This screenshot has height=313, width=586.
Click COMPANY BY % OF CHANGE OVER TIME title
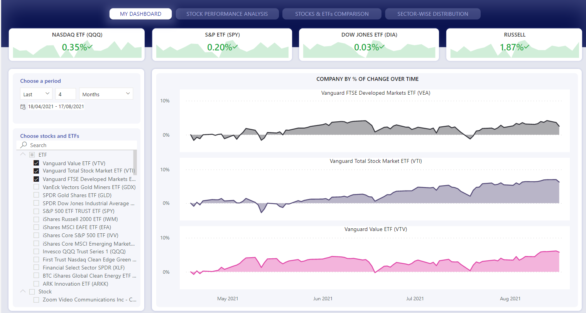(x=367, y=79)
